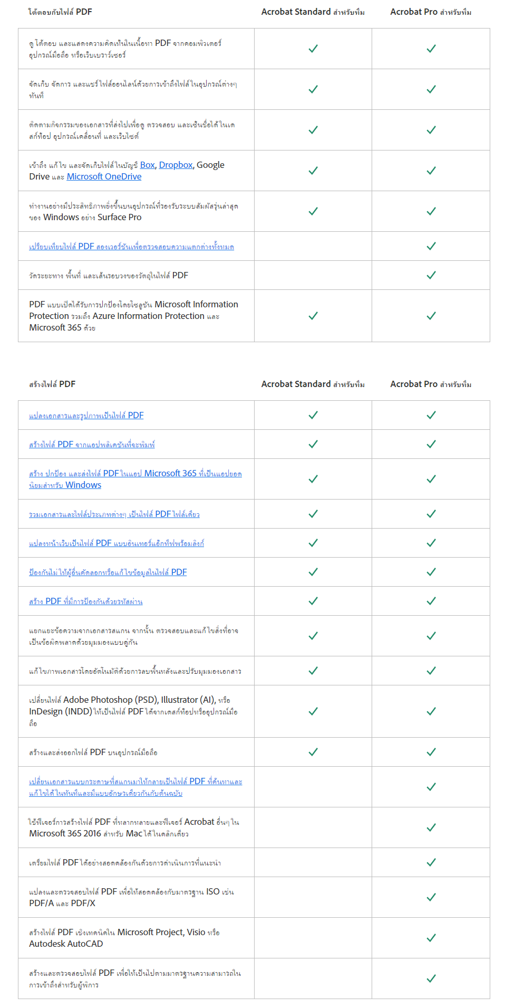
Task: Click Standard checkmark in Adobe Photoshop (PSD) row
Action: 313,711
